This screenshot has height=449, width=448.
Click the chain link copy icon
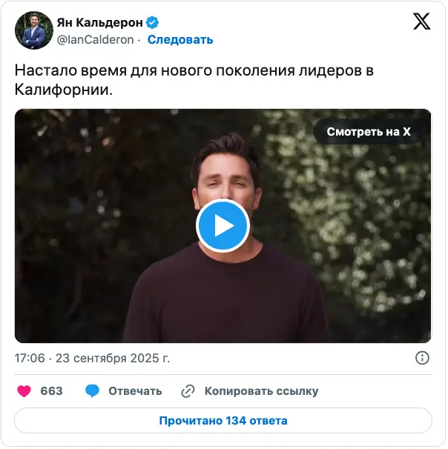pos(188,391)
